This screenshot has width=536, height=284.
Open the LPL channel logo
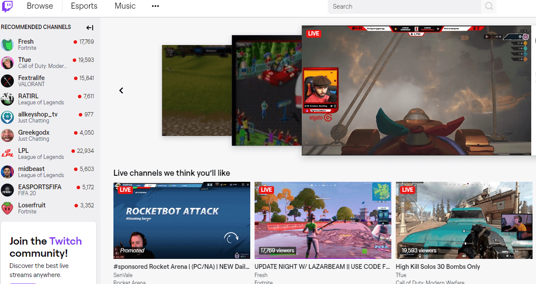7,154
